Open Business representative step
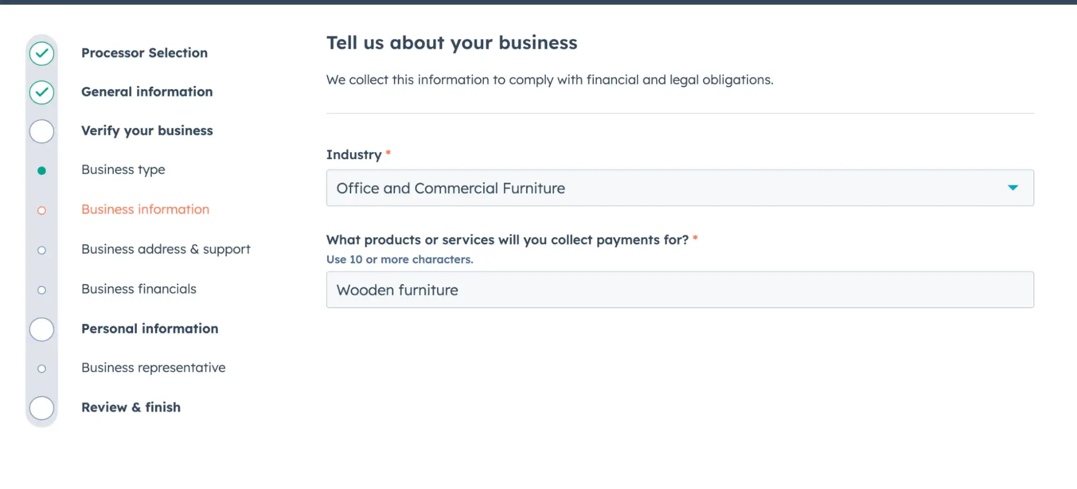Screen dimensions: 1077x489 [154, 367]
